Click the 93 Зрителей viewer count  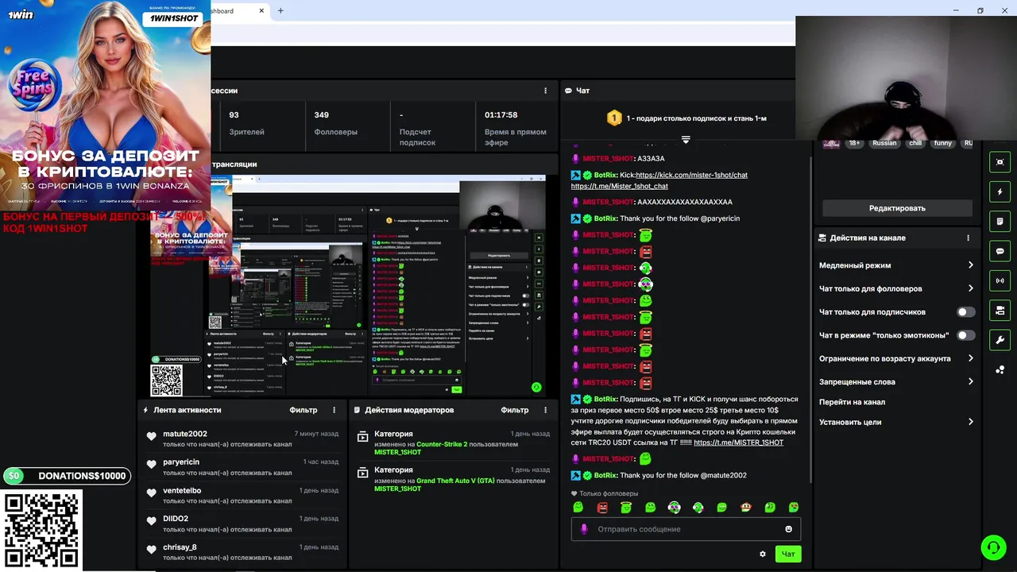pos(246,123)
